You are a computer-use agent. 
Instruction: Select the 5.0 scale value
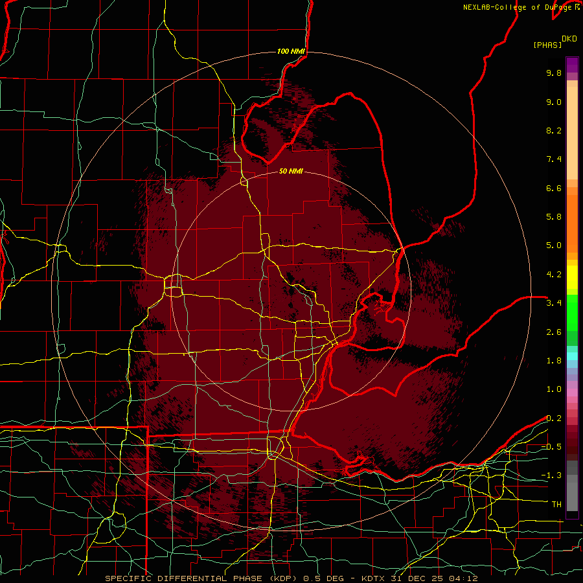pos(554,246)
